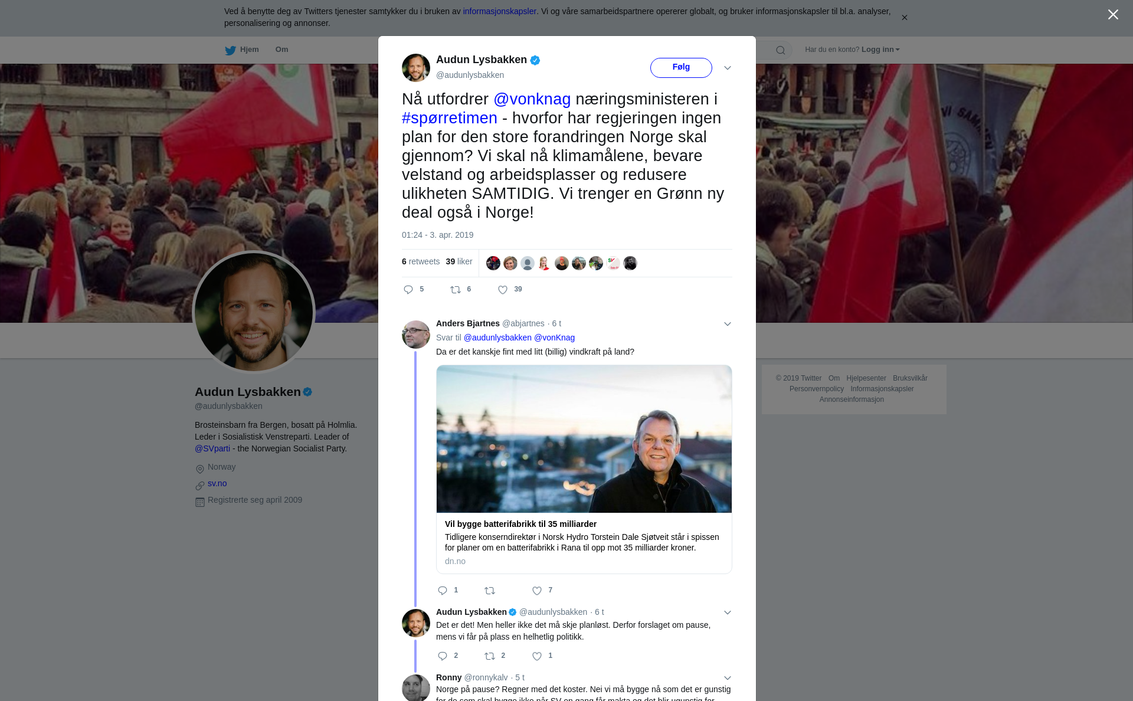Open the battery factory article card image
This screenshot has height=701, width=1133.
point(584,439)
